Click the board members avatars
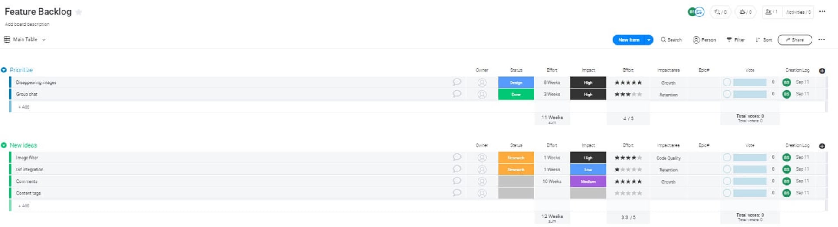Viewport: 838px width, 227px height. 696,12
